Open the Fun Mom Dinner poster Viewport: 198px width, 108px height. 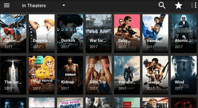click(x=70, y=102)
